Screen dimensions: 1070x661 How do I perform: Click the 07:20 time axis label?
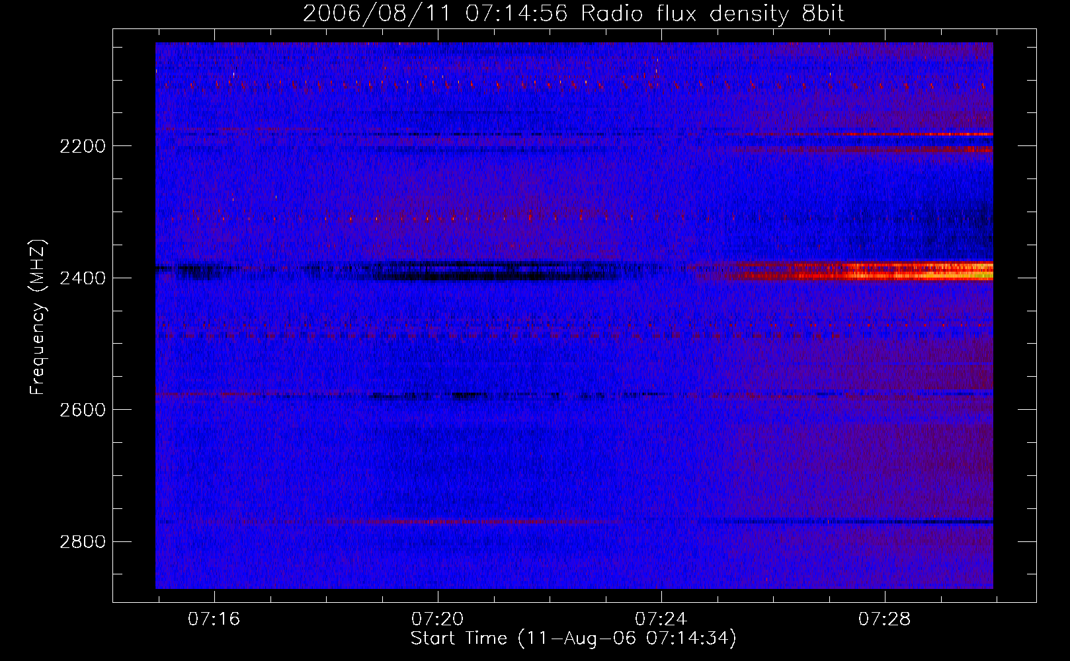438,619
